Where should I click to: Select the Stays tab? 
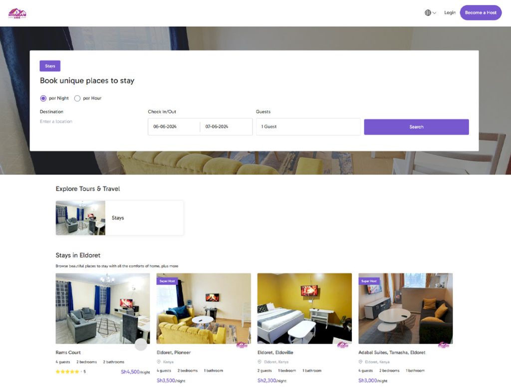coord(50,66)
